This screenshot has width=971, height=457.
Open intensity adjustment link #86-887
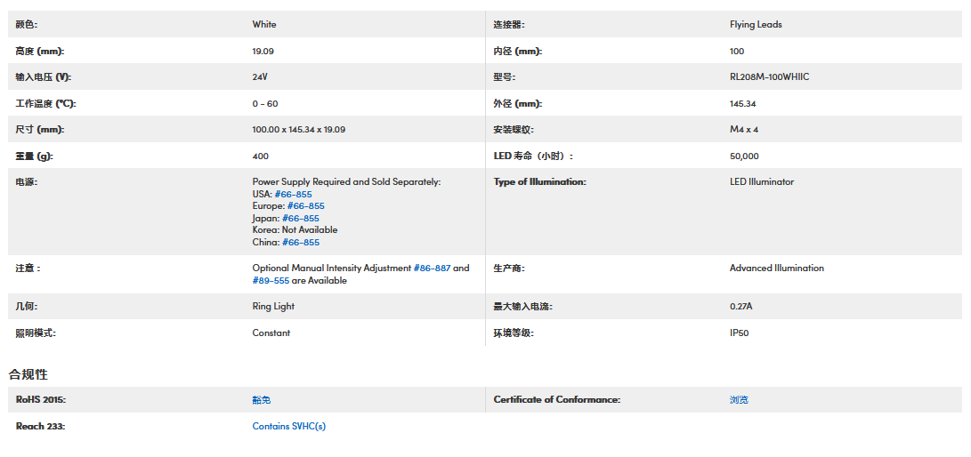(433, 269)
